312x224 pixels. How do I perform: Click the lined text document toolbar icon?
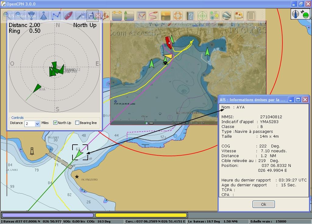251,16
